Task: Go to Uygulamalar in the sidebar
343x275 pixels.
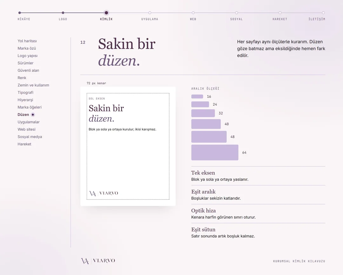Action: [29, 122]
